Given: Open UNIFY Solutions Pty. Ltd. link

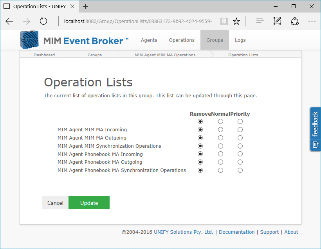Looking at the screenshot, I should tap(184, 232).
